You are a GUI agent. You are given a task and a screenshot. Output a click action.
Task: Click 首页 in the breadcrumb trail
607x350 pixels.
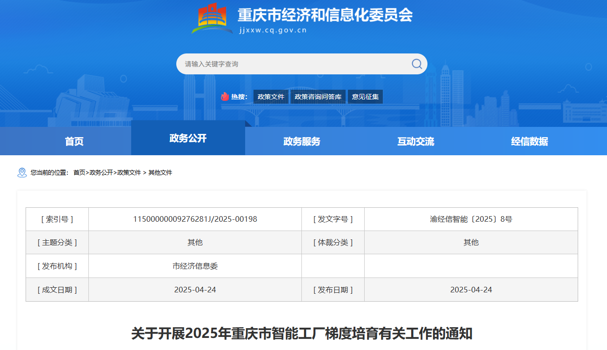tap(79, 172)
